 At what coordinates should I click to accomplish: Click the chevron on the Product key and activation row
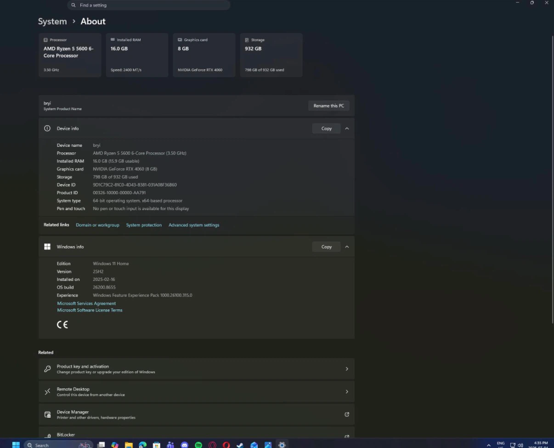[x=347, y=369]
